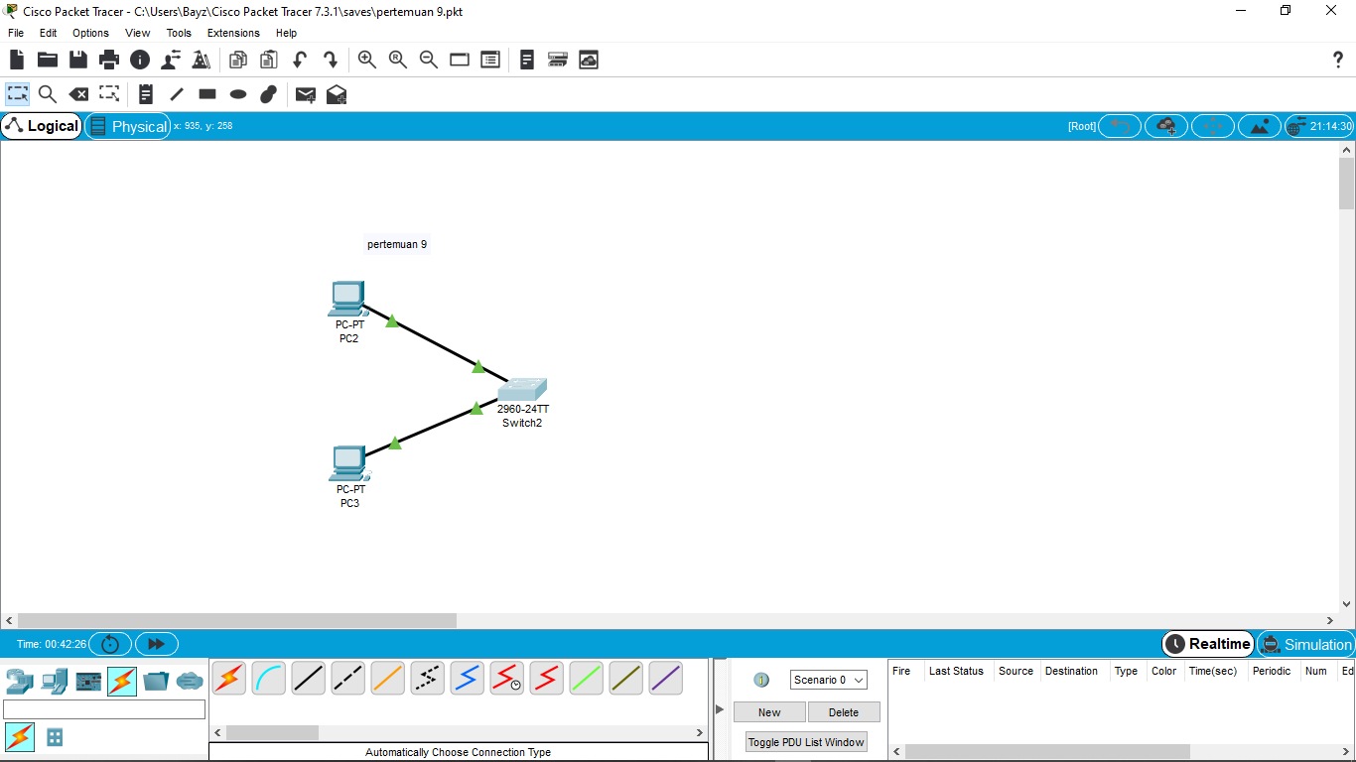Switch to Logical workspace tab
1356x762 pixels.
(x=42, y=126)
